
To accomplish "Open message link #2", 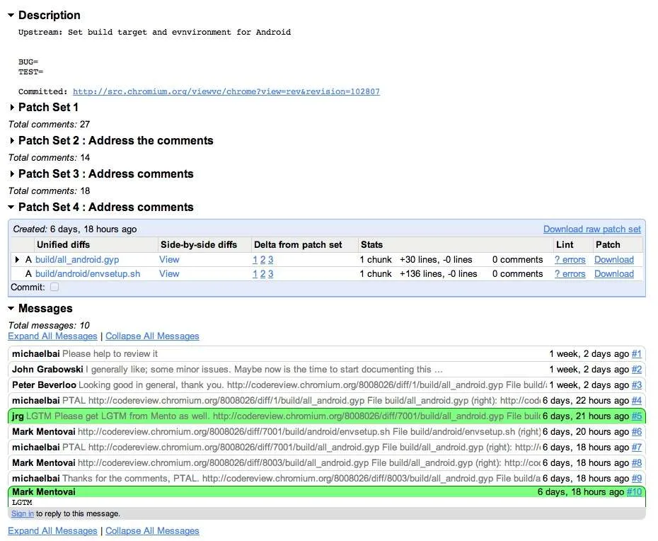I will 637,369.
